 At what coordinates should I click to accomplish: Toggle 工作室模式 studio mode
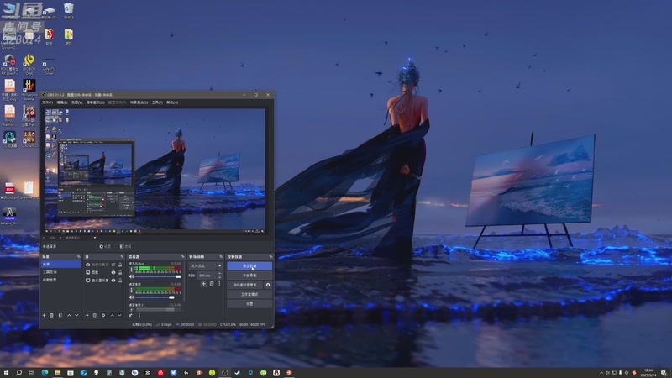pos(249,295)
